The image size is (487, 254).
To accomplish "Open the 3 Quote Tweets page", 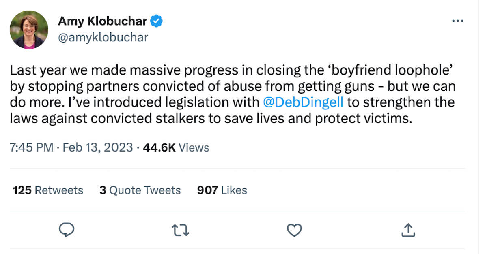I will click(x=140, y=190).
